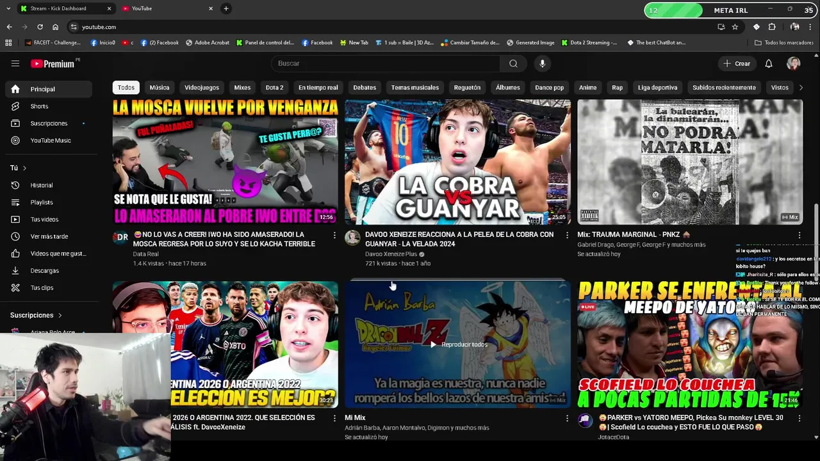820x461 pixels.
Task: Open options for the Mi Mix playlist
Action: pyautogui.click(x=566, y=418)
